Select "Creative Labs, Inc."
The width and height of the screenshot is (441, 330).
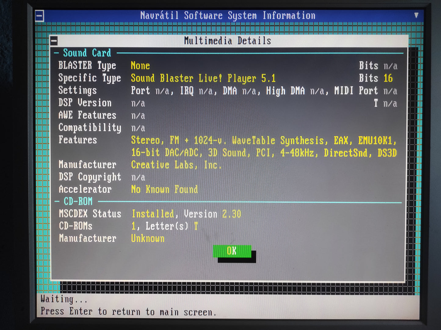click(176, 165)
